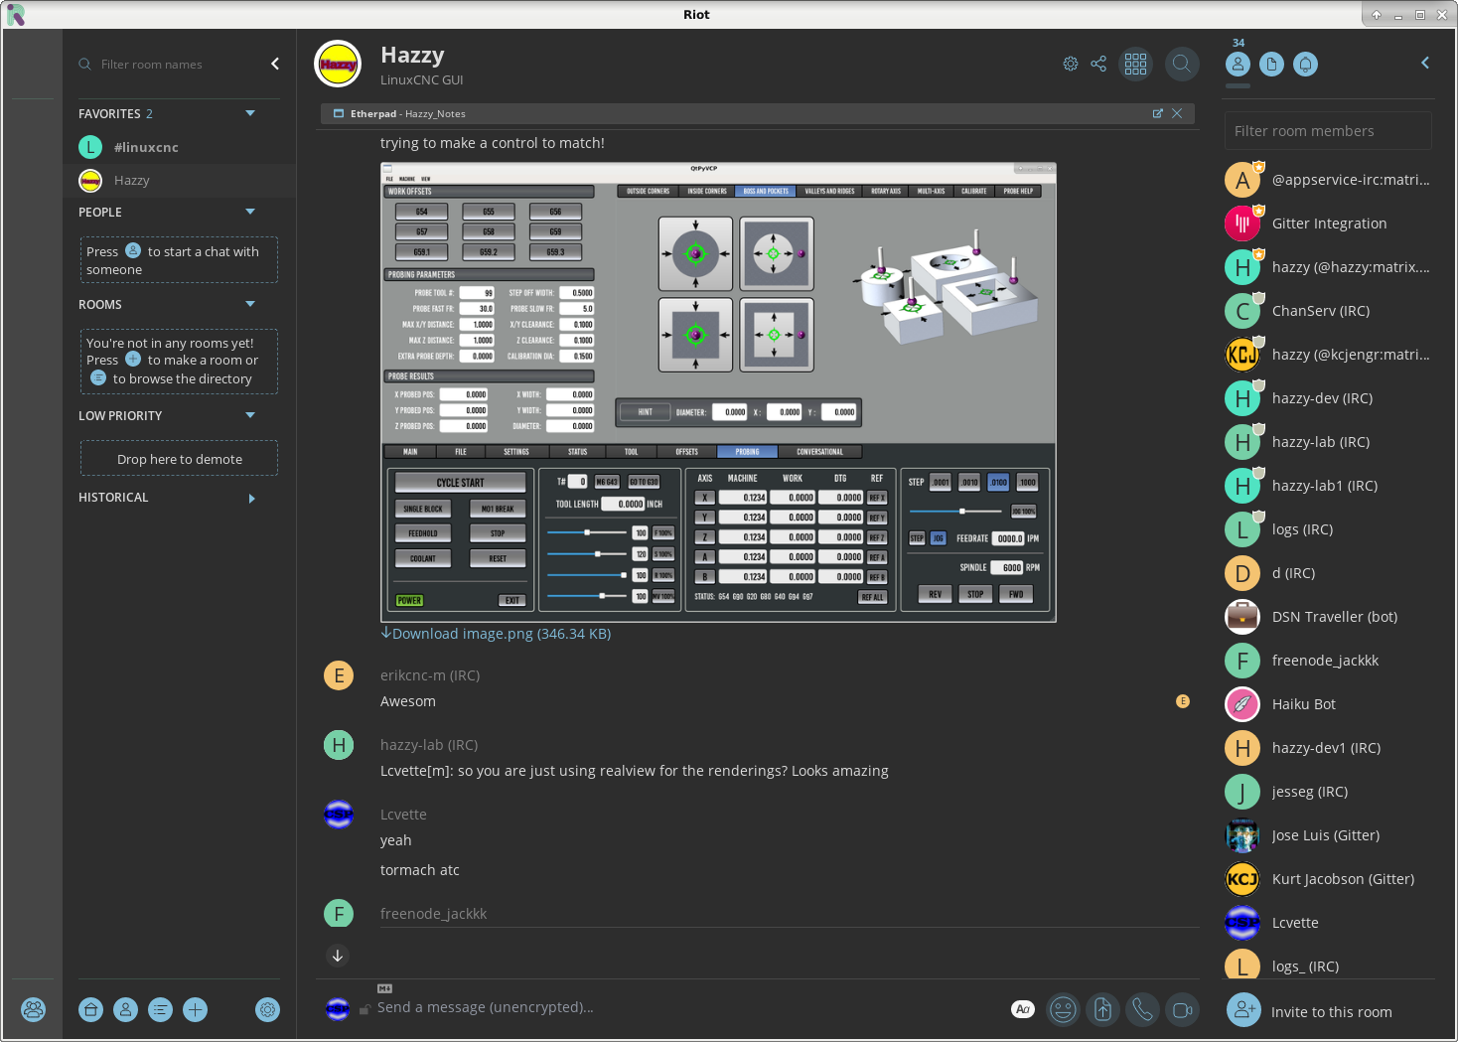
Task: Select member jesseg (IRC)
Action: pyautogui.click(x=1327, y=792)
